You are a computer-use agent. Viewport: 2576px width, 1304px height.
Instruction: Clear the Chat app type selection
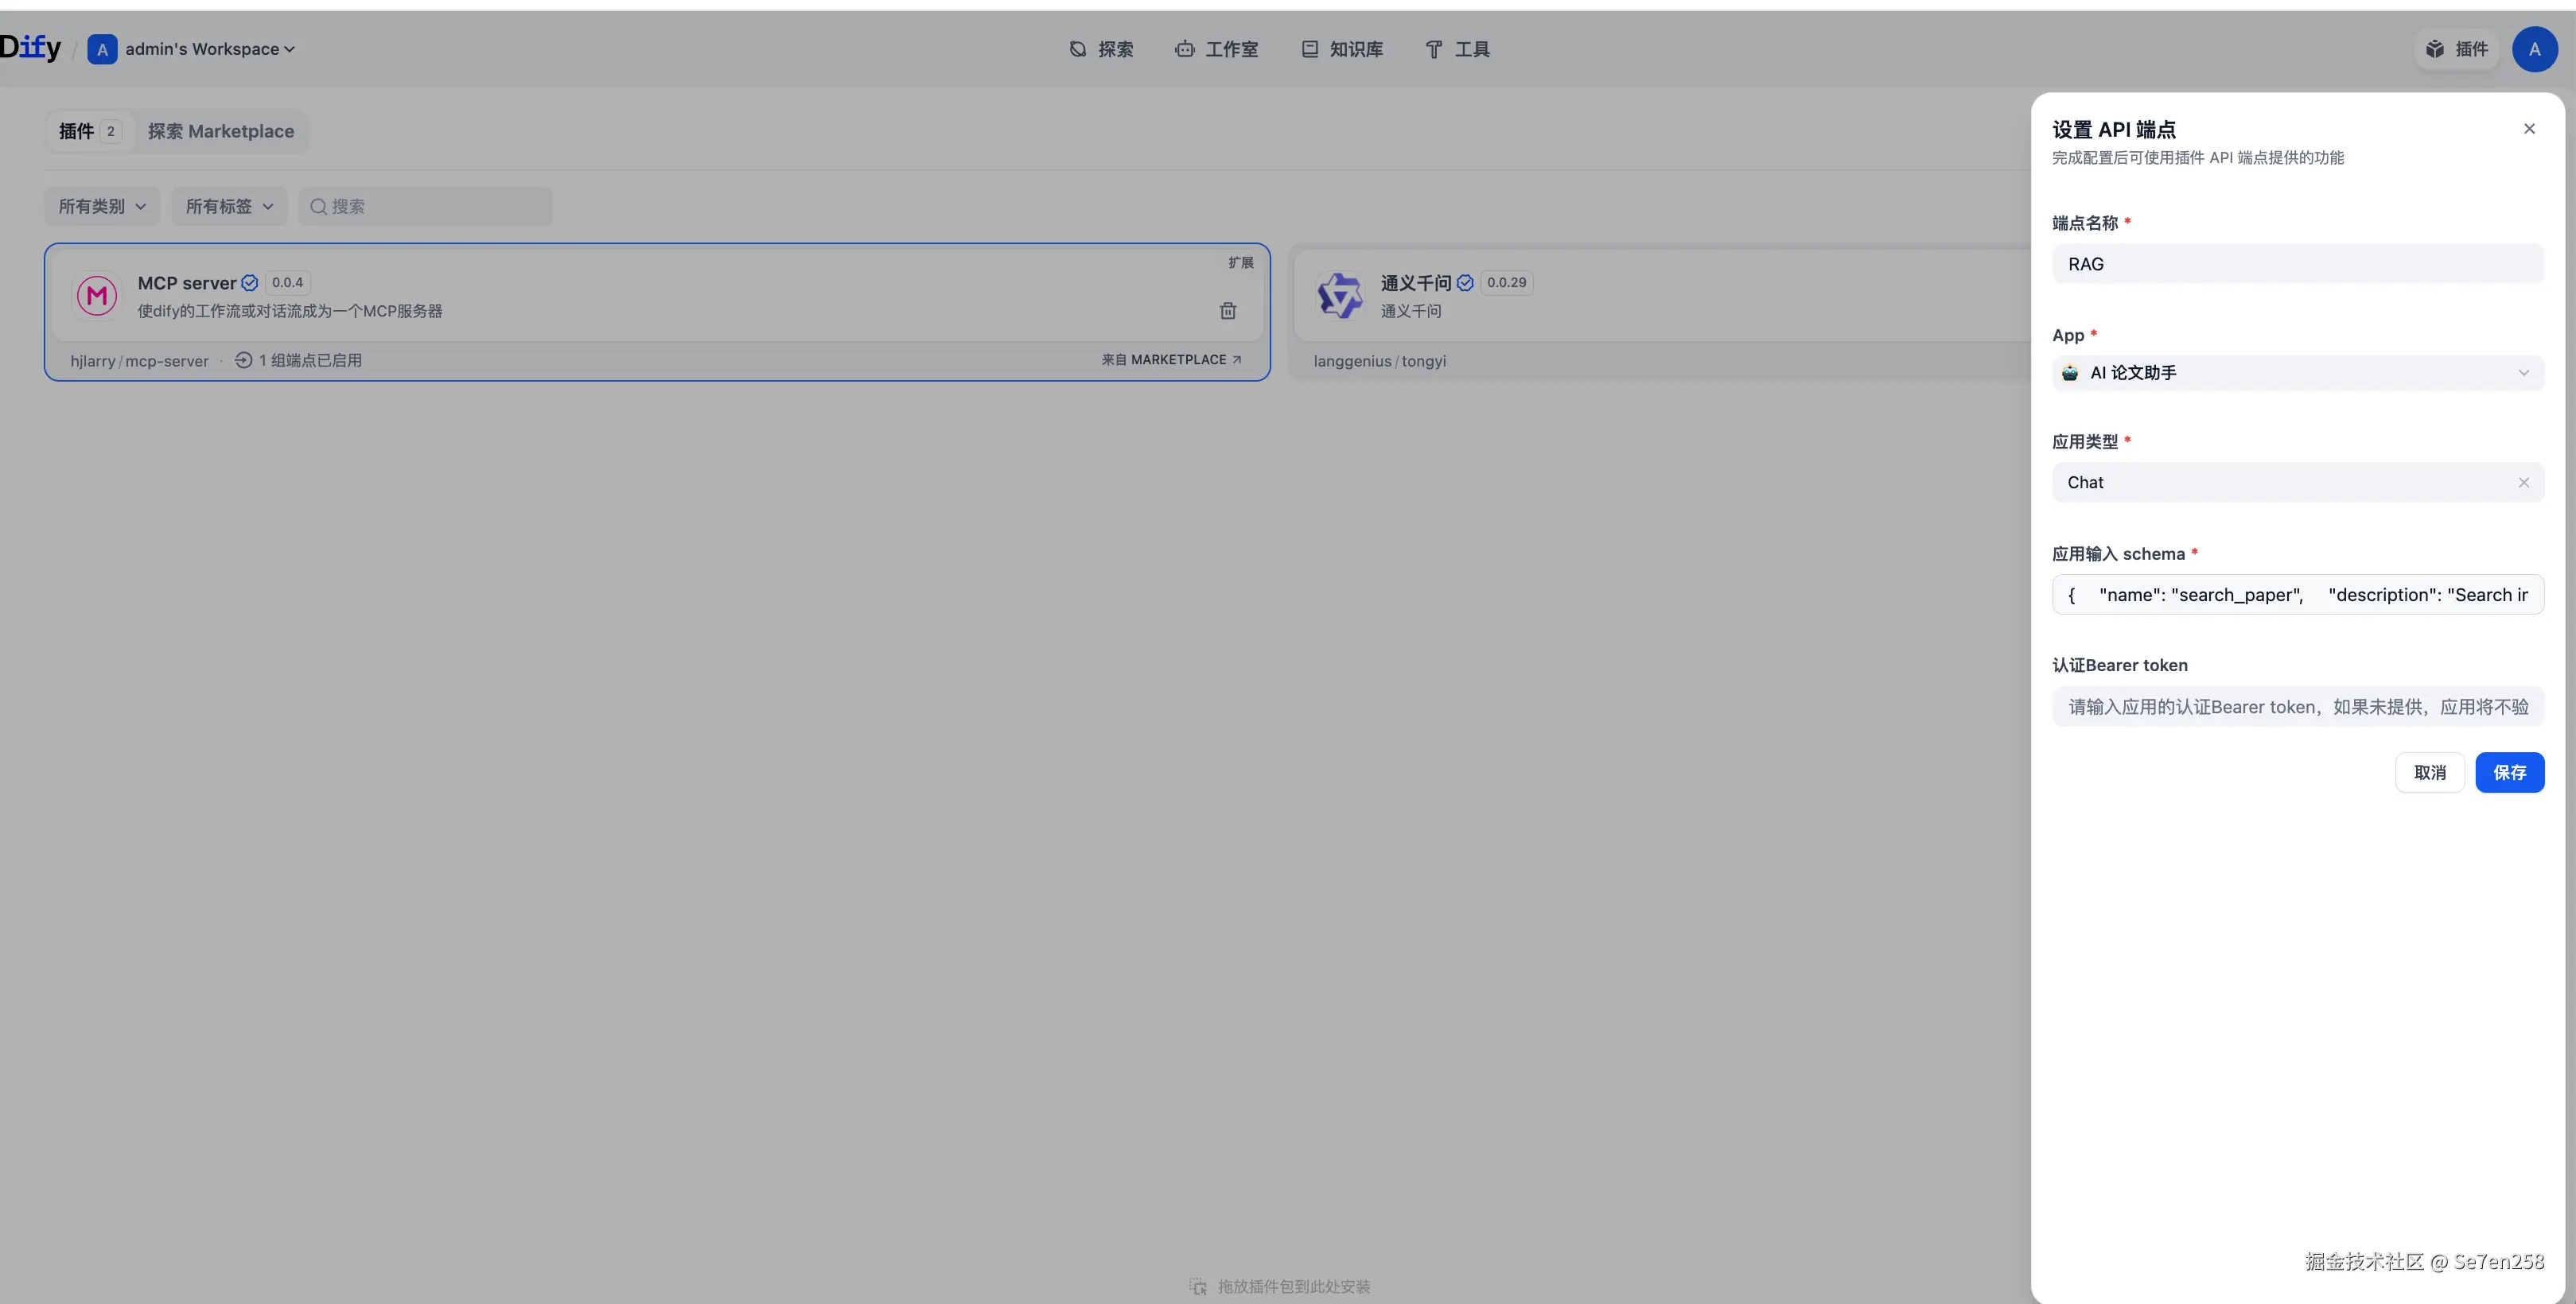2523,483
